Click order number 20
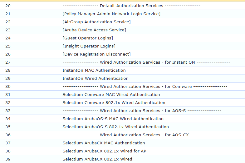 (8, 6)
